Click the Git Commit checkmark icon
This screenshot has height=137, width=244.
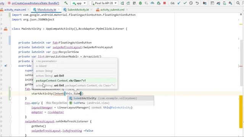point(185,3)
